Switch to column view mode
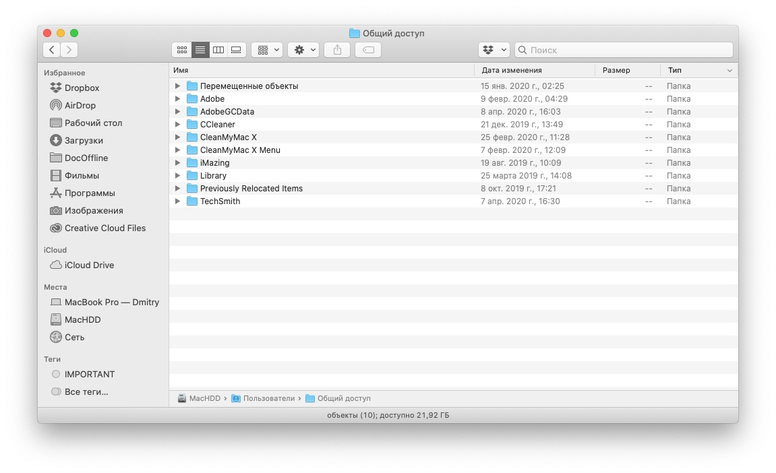 click(218, 49)
